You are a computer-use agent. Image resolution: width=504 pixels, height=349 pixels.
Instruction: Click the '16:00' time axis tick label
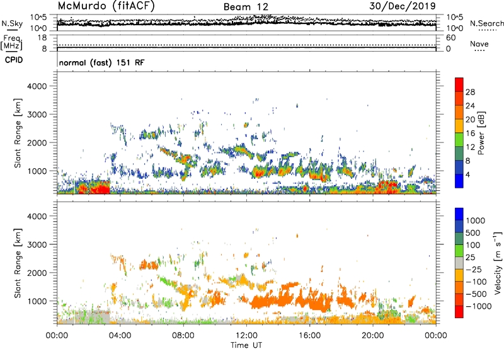[309, 336]
